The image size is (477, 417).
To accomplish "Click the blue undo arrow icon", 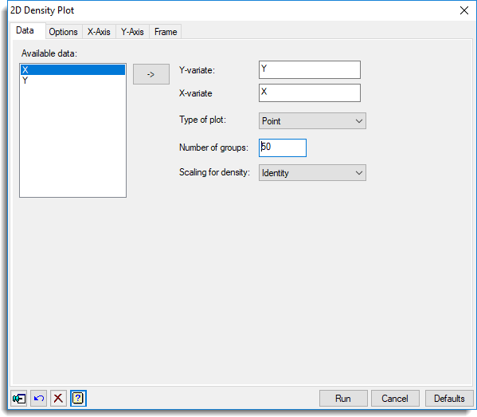I will pos(39,398).
